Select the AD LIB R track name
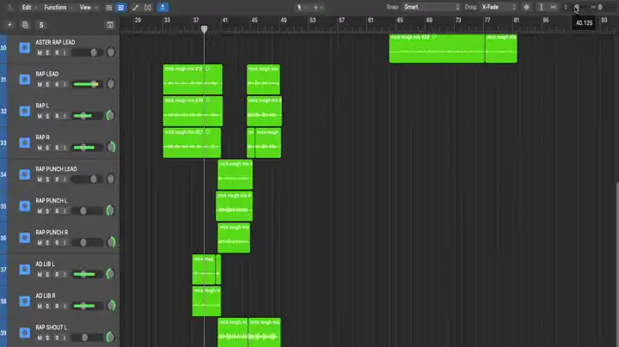 coord(46,295)
